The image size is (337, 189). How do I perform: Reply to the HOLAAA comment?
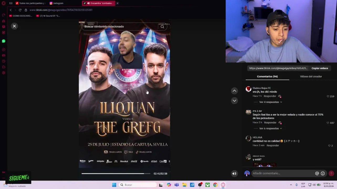(273, 145)
